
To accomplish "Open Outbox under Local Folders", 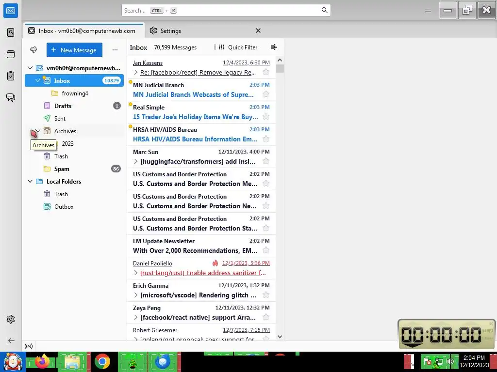I will (x=74, y=206).
